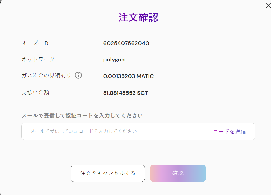
Task: Click the 31.88143553 payment amount
Action: click(x=120, y=93)
